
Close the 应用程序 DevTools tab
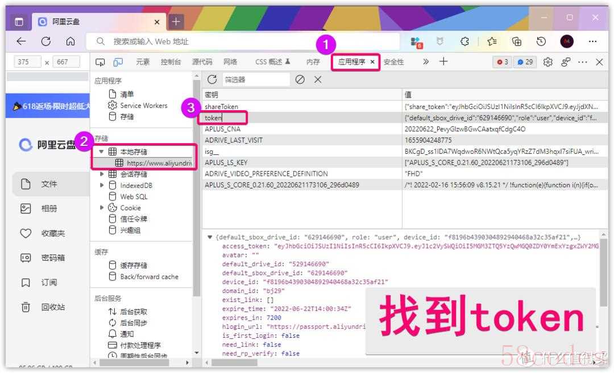coord(372,62)
